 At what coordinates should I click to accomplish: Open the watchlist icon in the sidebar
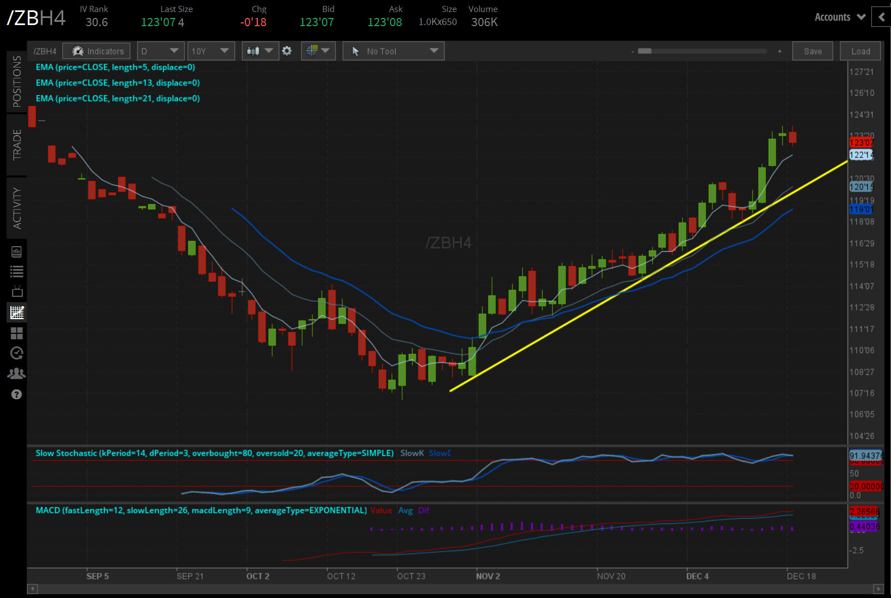16,271
